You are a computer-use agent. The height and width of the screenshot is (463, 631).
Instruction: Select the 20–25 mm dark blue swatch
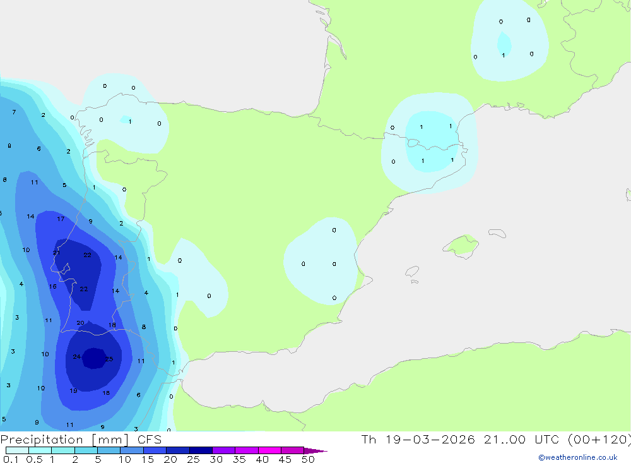[178, 450]
